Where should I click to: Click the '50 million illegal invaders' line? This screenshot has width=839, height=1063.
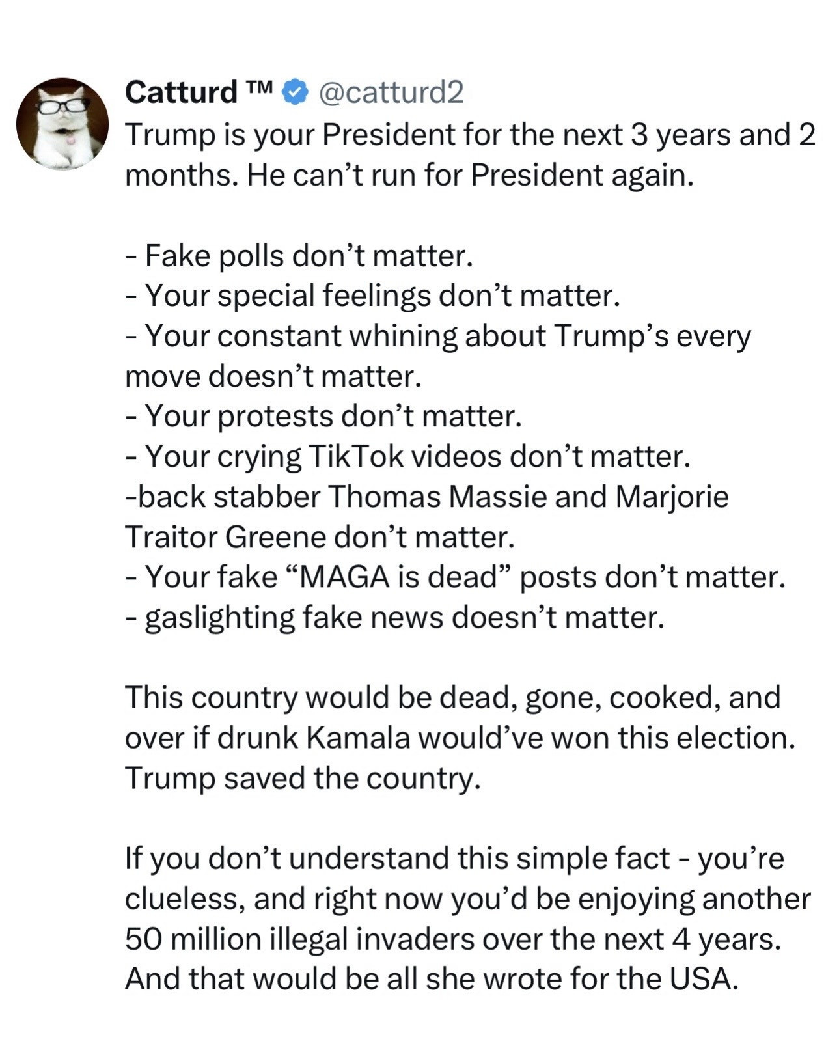[452, 939]
